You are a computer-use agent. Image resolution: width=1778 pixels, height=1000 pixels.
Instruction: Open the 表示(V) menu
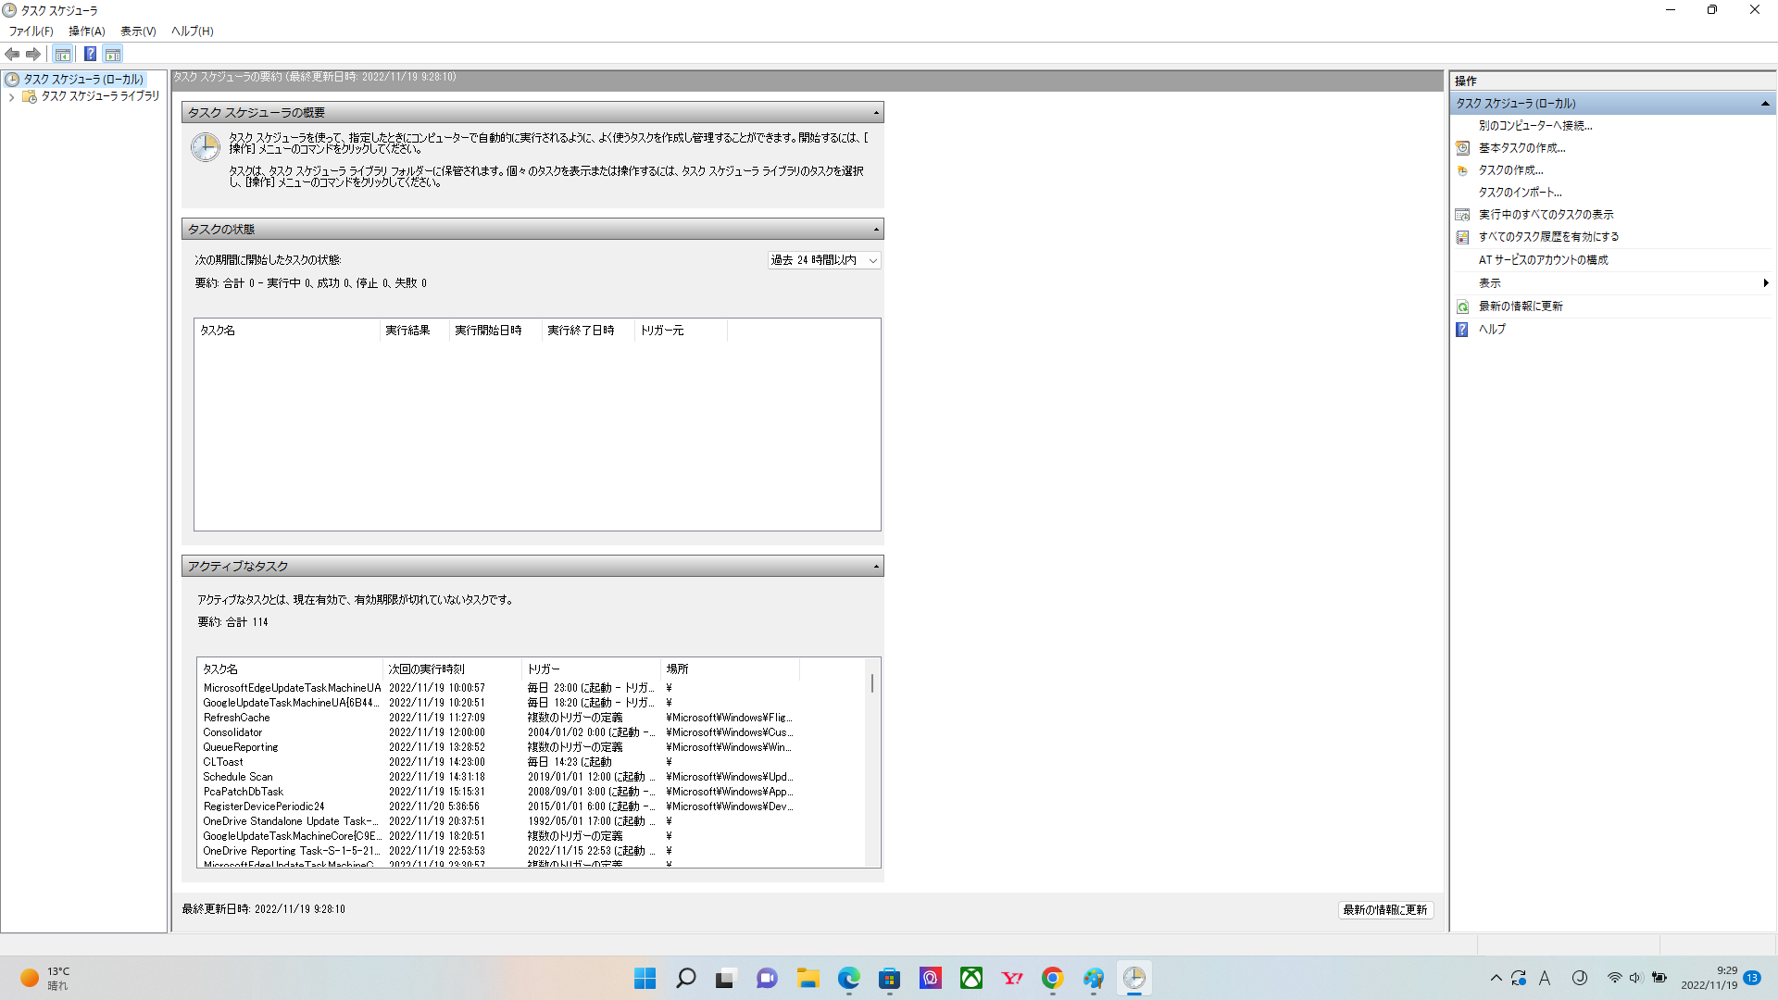(138, 31)
